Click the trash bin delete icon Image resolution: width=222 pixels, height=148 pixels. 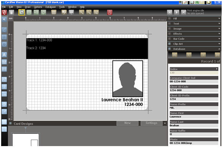tap(11, 13)
